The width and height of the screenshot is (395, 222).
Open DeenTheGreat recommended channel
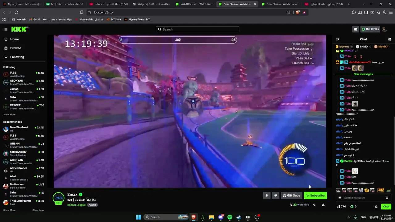click(23, 129)
